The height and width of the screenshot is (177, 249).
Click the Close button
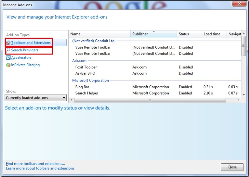232,167
